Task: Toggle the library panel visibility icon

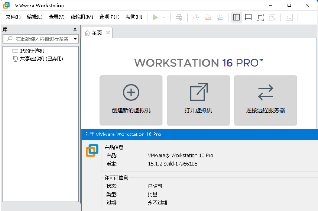Action: pos(236,17)
